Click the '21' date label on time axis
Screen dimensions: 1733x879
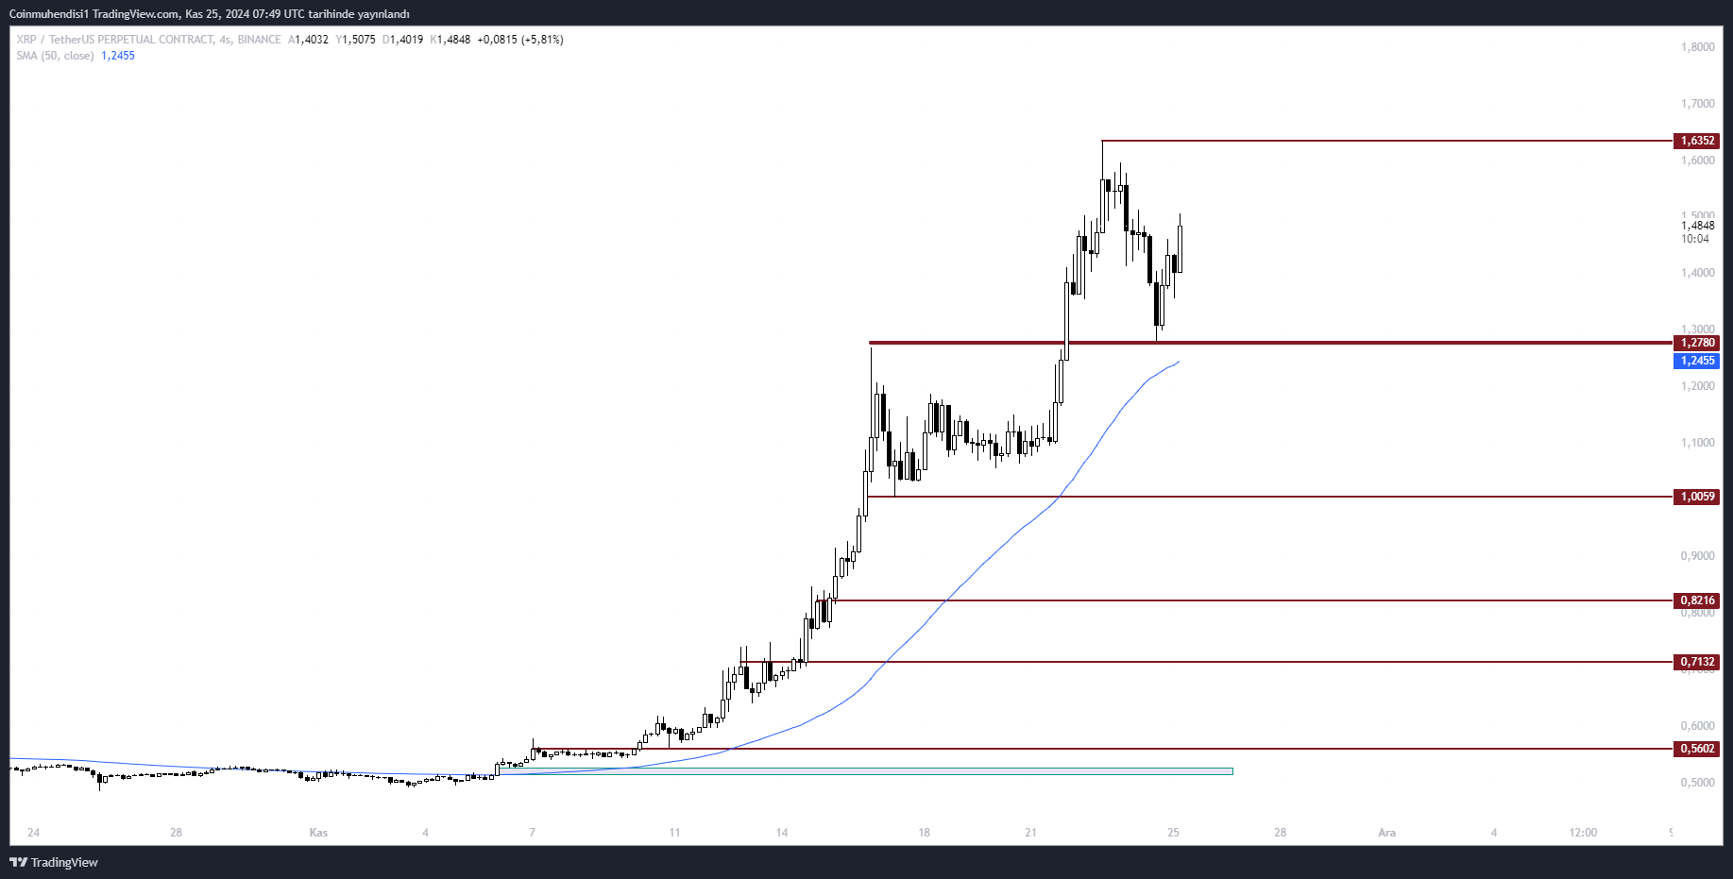1030,833
